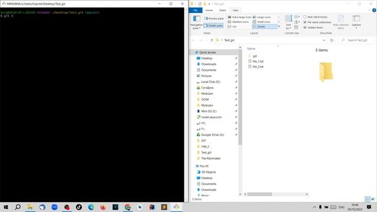Image resolution: width=377 pixels, height=212 pixels.
Task: Click the Name column header
Action: pyautogui.click(x=252, y=48)
